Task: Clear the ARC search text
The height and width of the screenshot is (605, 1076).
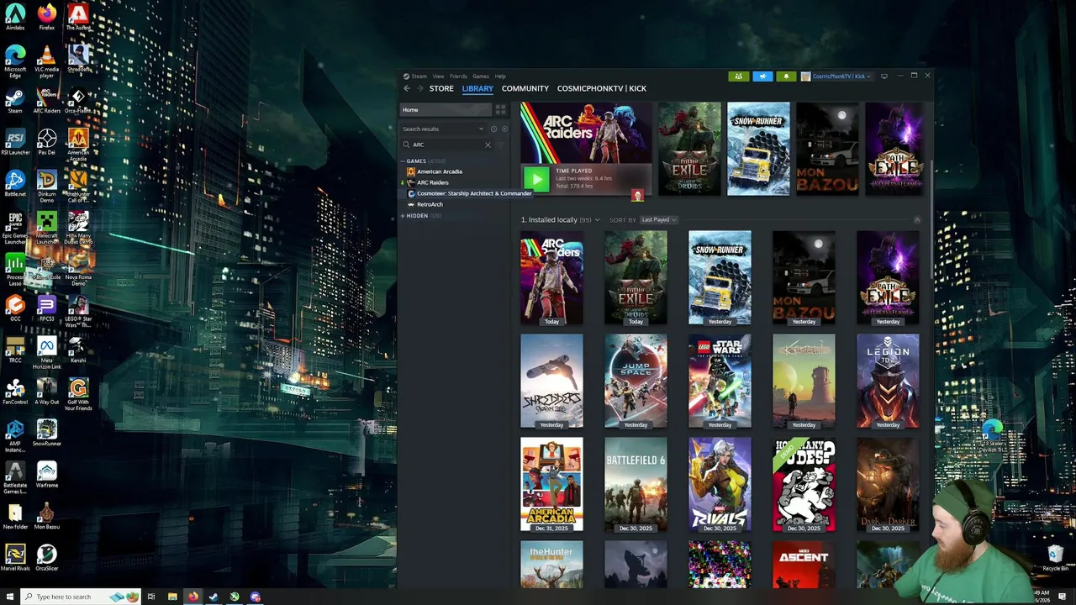Action: click(488, 145)
